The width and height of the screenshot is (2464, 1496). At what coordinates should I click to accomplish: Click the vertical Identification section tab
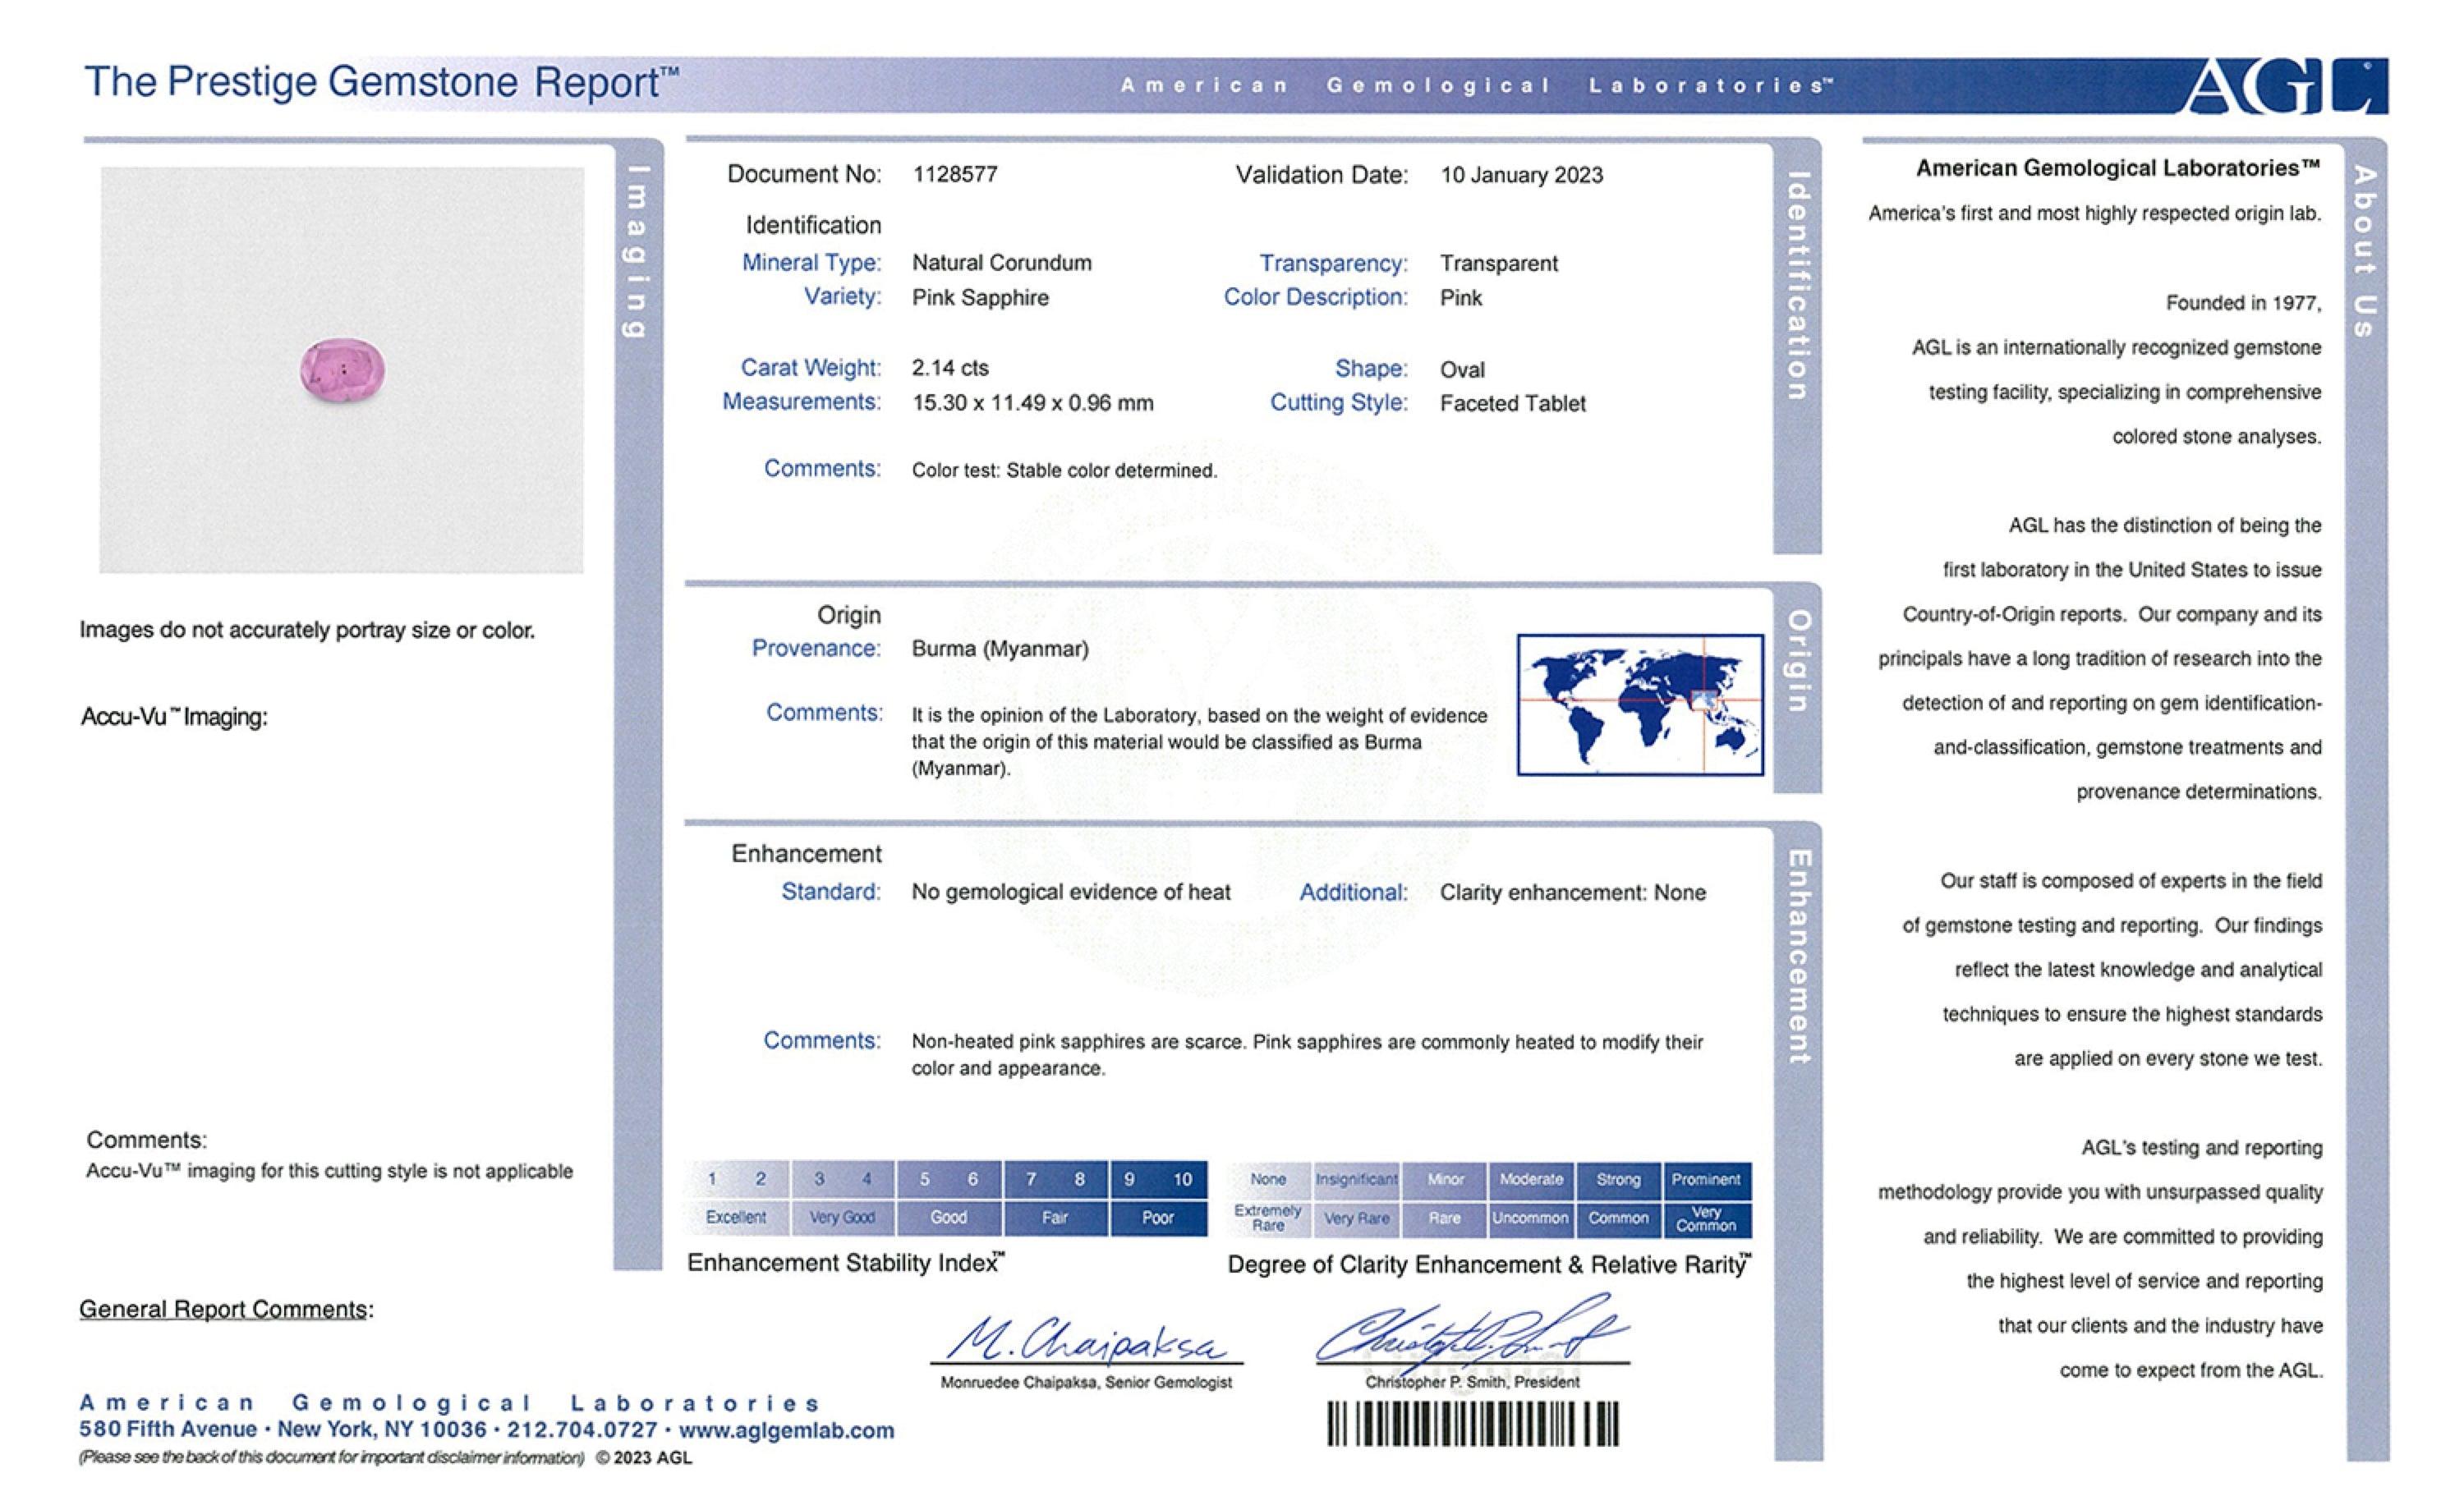[x=1797, y=286]
